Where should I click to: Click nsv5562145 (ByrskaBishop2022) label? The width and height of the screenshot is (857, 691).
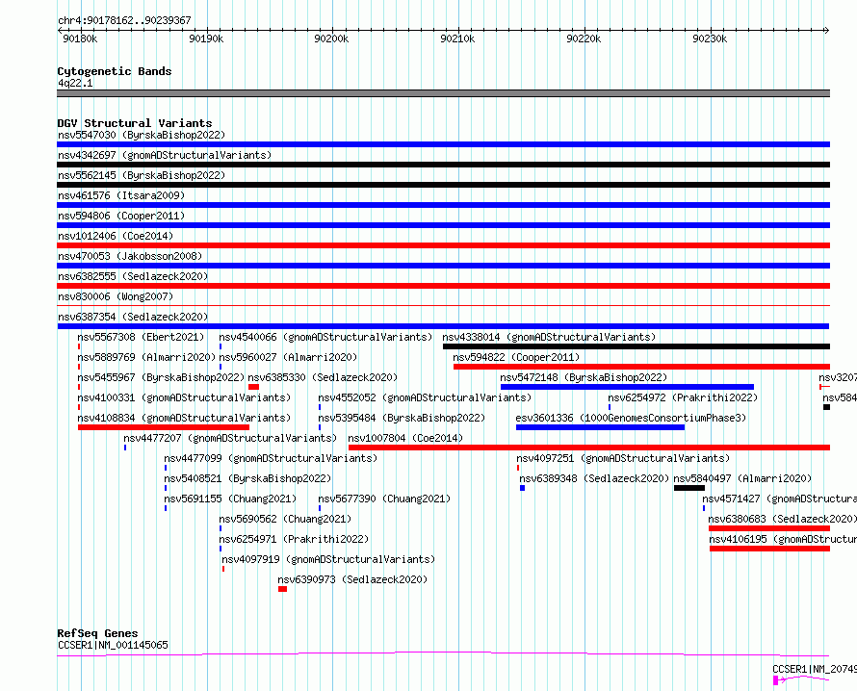tap(142, 175)
